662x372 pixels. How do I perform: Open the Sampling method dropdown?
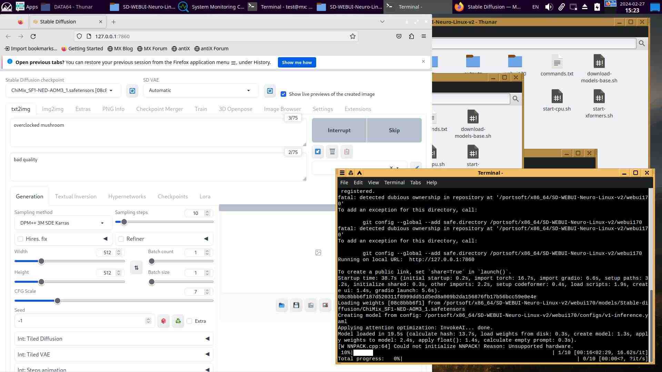pos(63,223)
